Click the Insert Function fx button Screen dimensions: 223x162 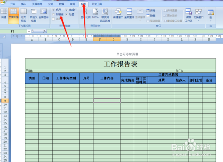[x=44, y=31]
